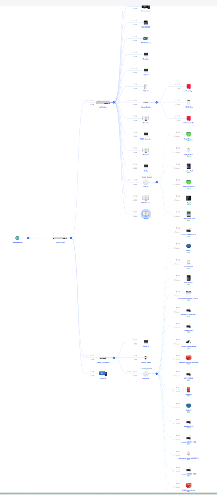This screenshot has width=217, height=495.
Task: Select the Lounge POE Switch icon
Action: (103, 357)
